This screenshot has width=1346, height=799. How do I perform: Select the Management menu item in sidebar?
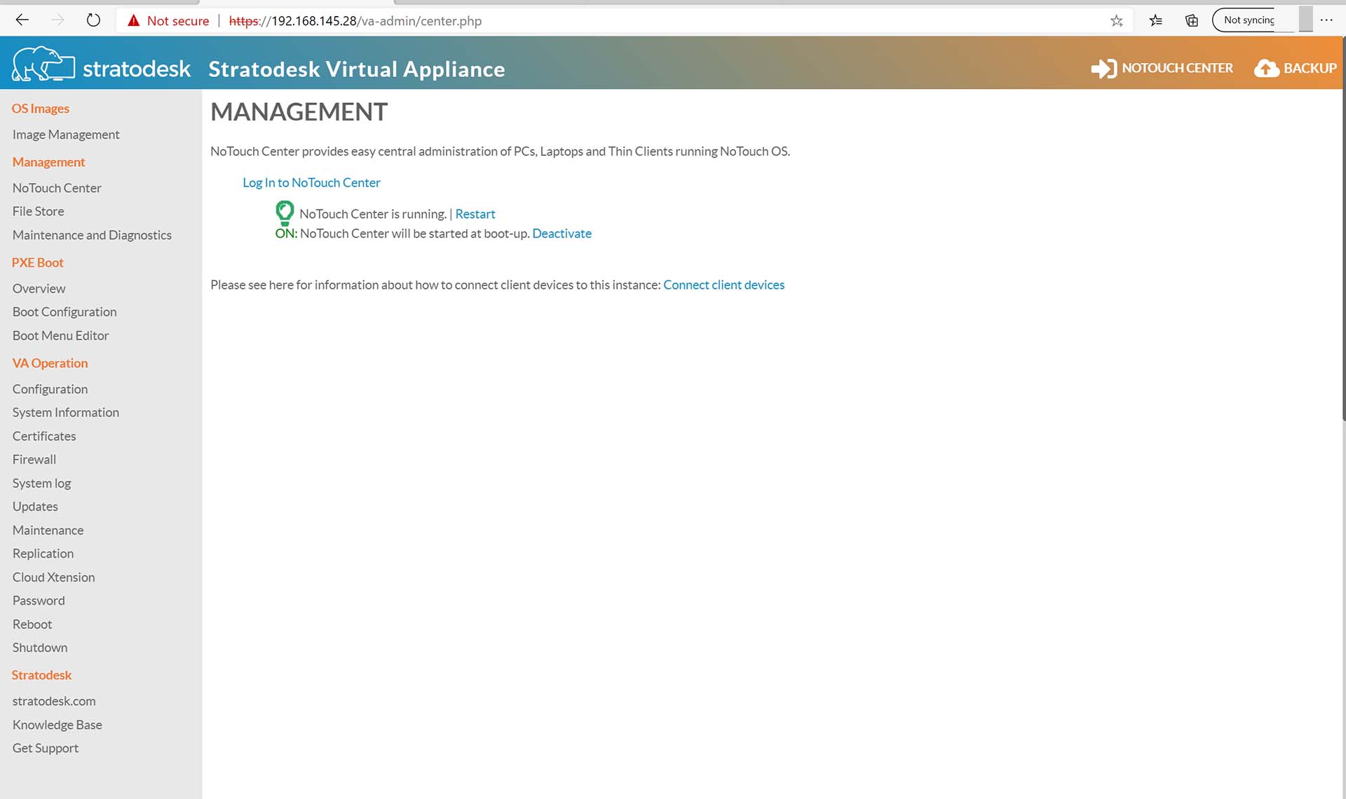(x=48, y=162)
